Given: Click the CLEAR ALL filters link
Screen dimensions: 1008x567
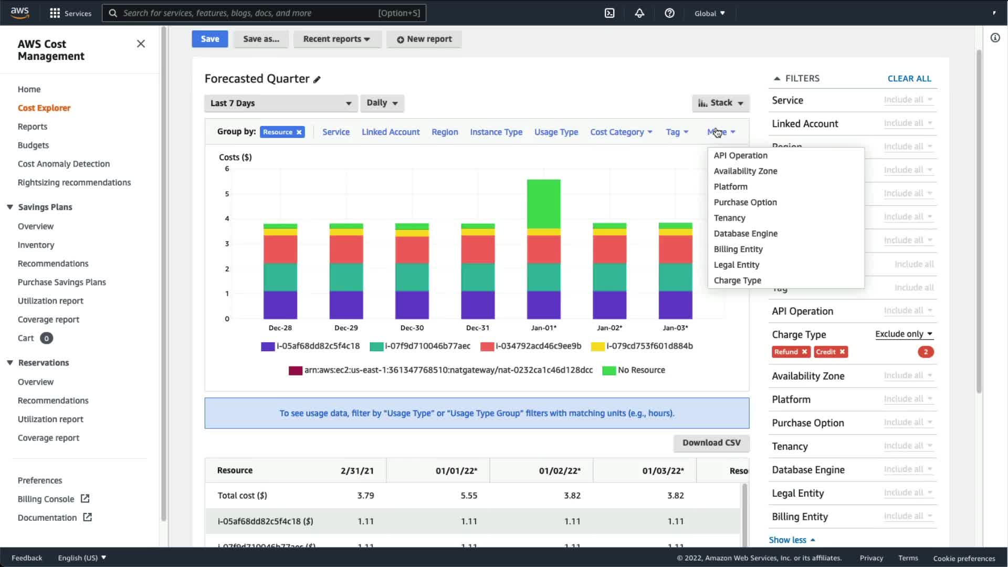Looking at the screenshot, I should click(x=909, y=78).
